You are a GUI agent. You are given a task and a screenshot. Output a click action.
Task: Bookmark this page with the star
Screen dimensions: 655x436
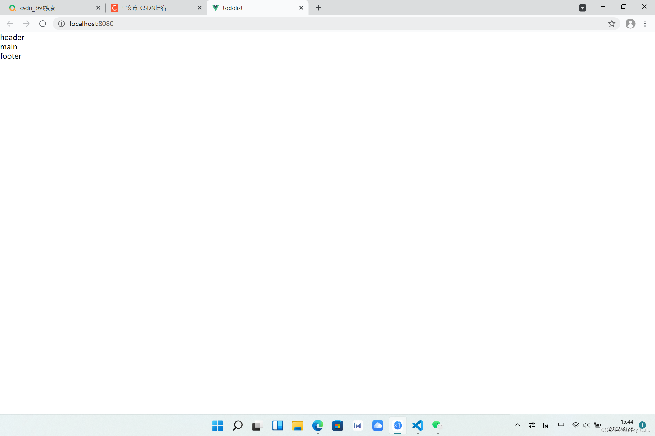(x=612, y=24)
